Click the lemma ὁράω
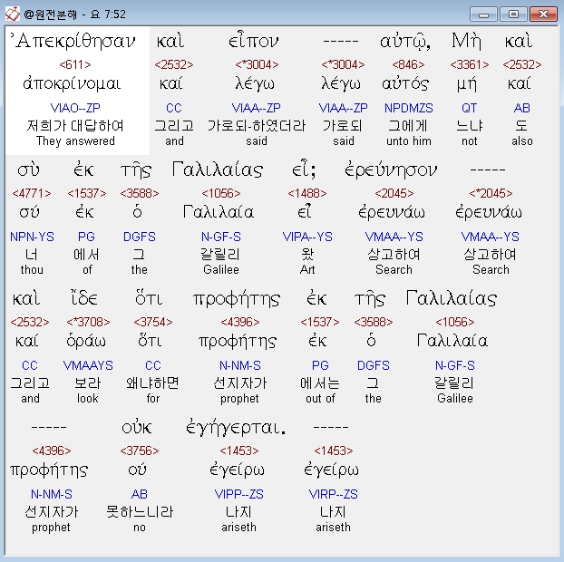Screen dimensions: 564x562 86,341
